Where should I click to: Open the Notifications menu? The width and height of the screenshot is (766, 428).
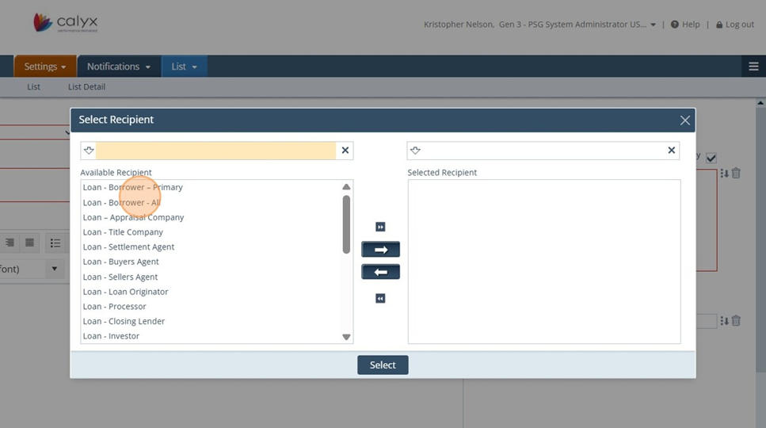(x=119, y=67)
